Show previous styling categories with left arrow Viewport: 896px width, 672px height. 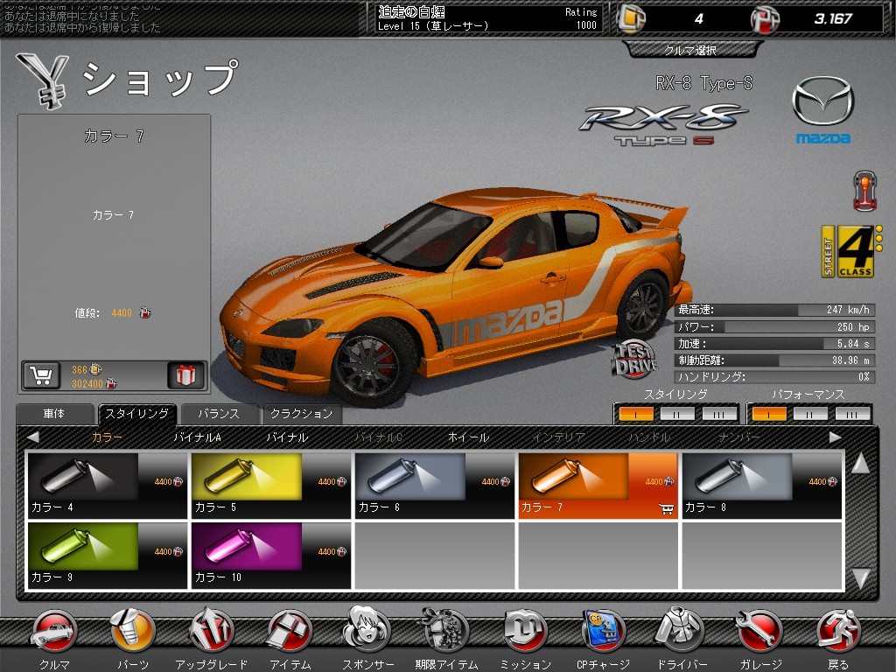pos(32,437)
